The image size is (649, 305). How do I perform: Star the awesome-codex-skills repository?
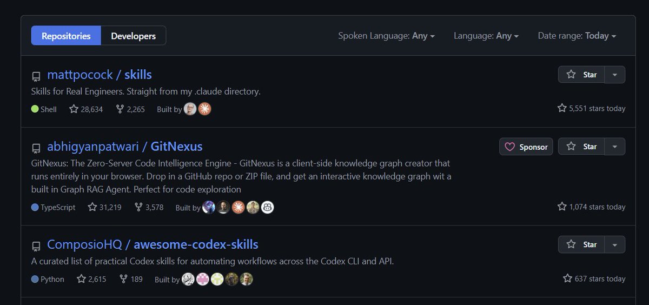click(581, 244)
